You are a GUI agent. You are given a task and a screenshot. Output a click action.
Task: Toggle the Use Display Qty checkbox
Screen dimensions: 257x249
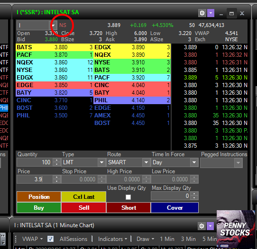pyautogui.click(x=128, y=197)
